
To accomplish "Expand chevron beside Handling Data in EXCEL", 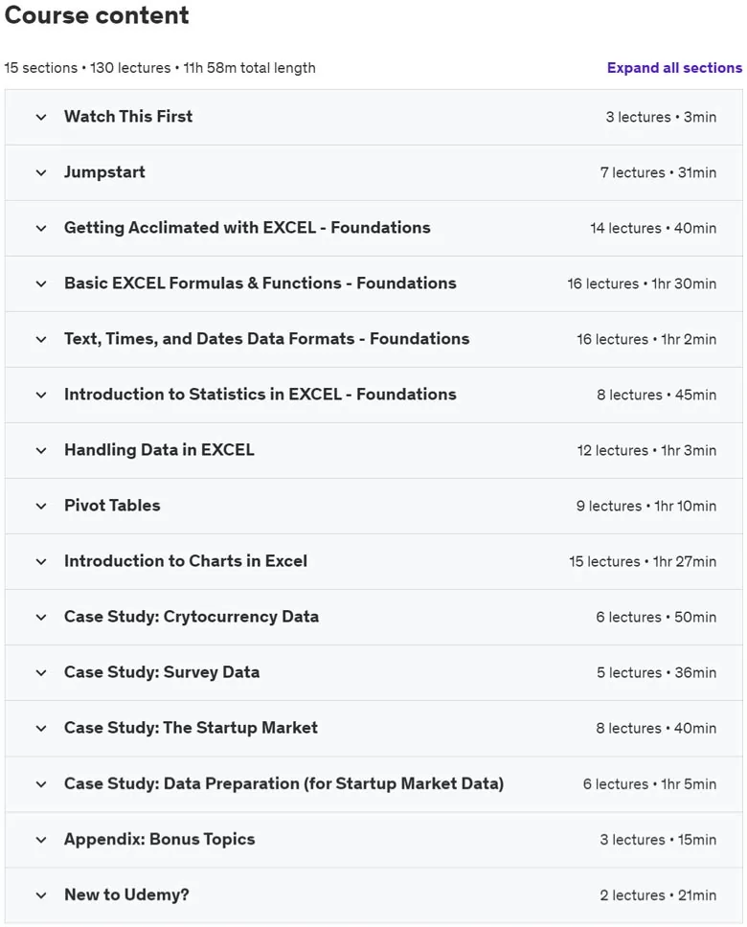I will 41,450.
